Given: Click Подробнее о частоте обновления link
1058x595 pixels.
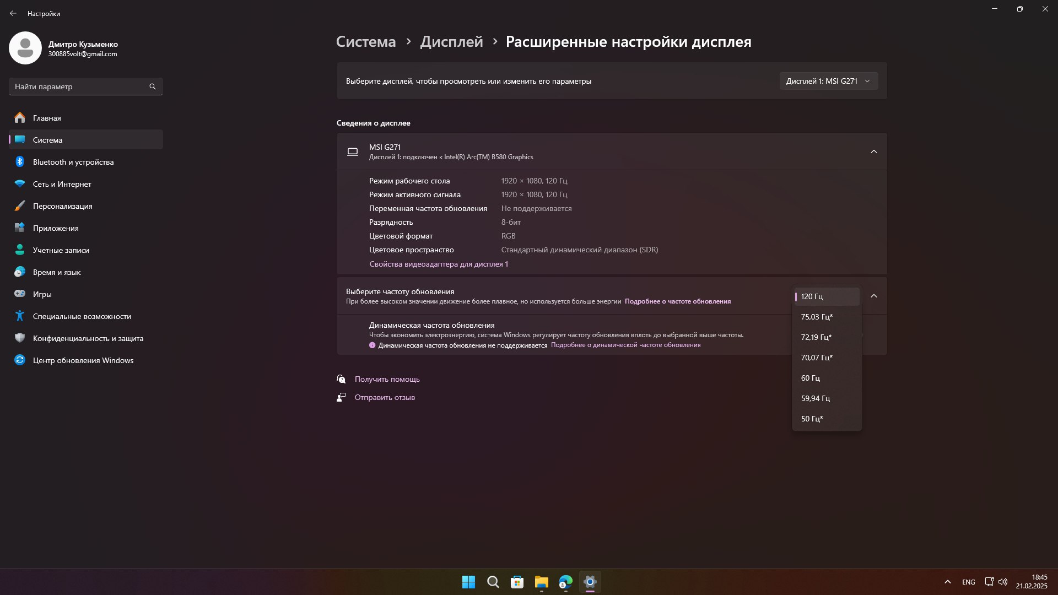Looking at the screenshot, I should [x=677, y=301].
